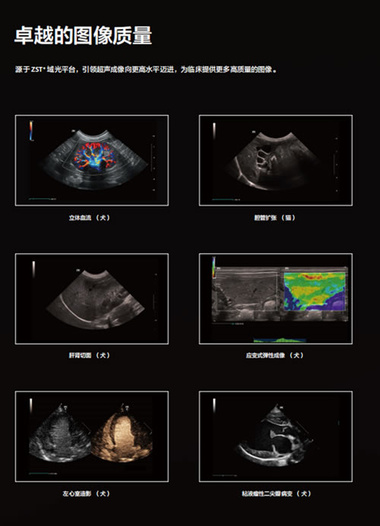Click the ZST+ 域光平台 description text
The width and height of the screenshot is (380, 526).
(146, 70)
